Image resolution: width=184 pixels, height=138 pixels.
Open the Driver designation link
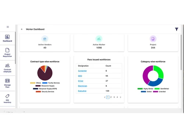tap(81, 81)
